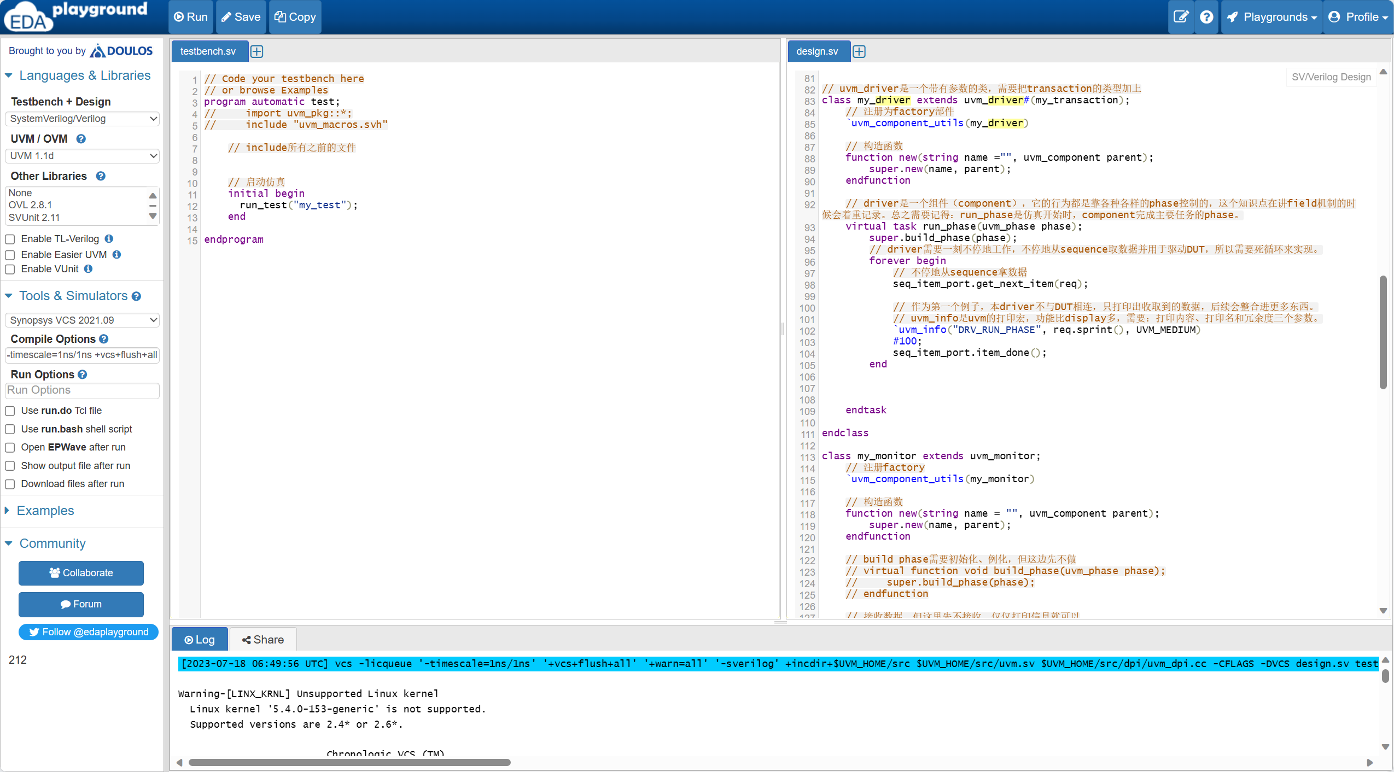This screenshot has width=1394, height=772.
Task: Click the Other Libraries help icon
Action: pyautogui.click(x=101, y=176)
